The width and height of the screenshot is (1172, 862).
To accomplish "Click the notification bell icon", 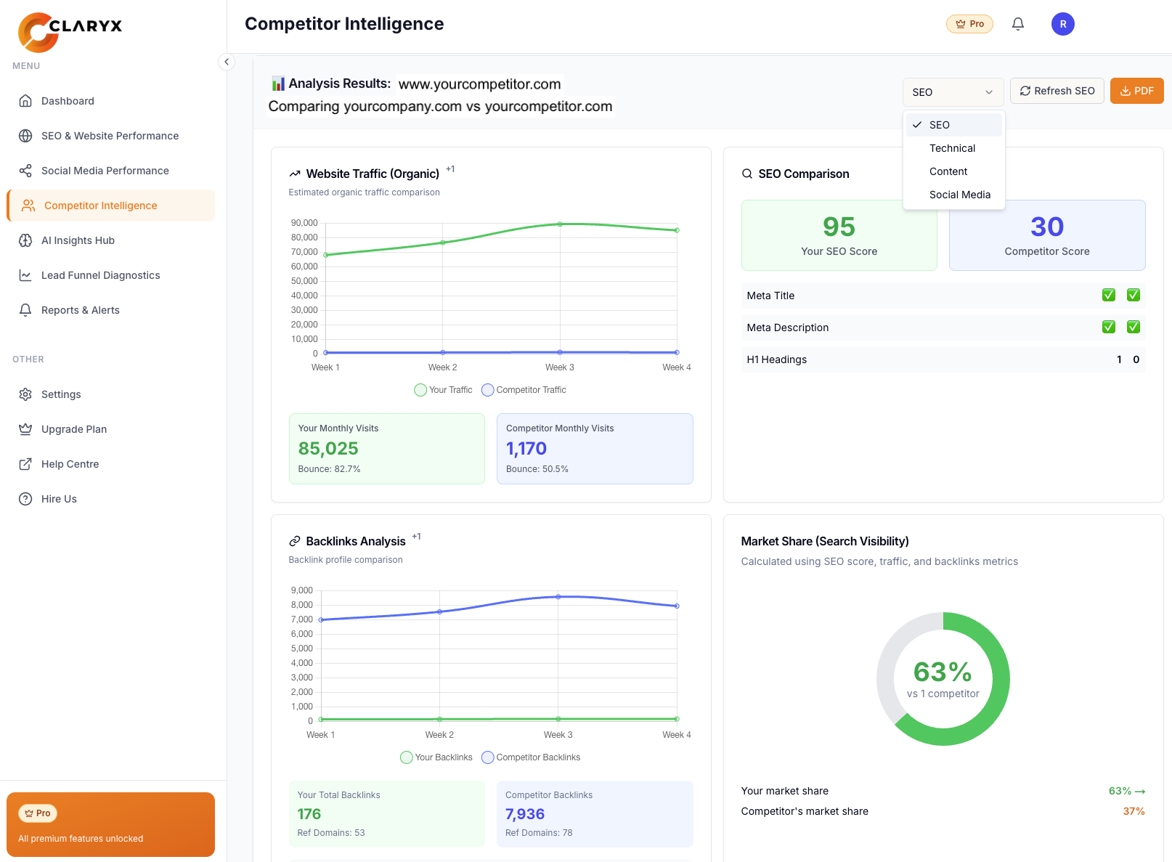I will coord(1018,24).
